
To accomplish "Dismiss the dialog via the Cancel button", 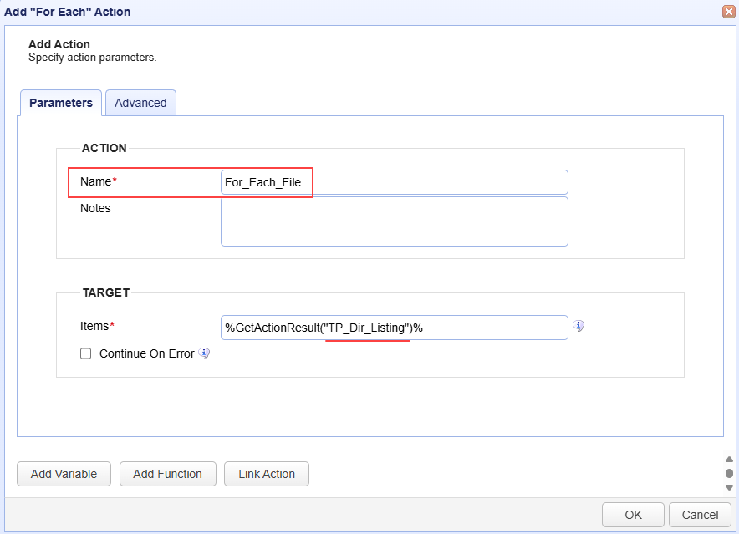I will click(x=700, y=515).
